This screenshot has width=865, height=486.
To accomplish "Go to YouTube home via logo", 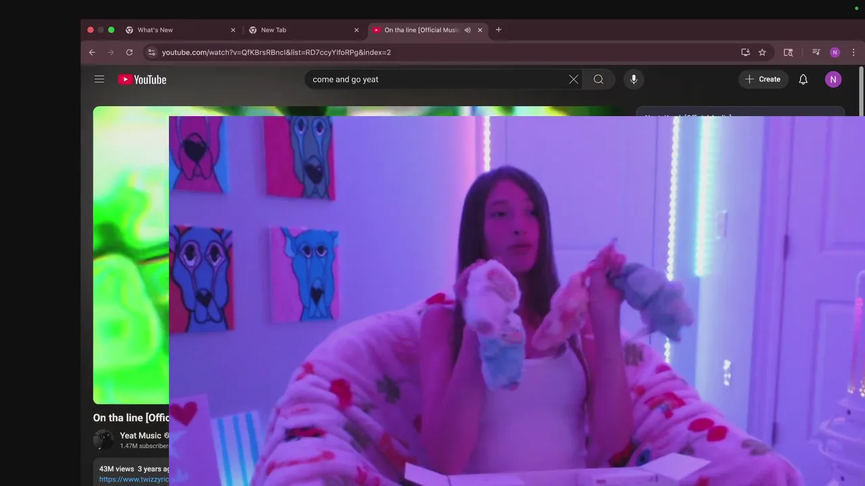I will [x=142, y=79].
